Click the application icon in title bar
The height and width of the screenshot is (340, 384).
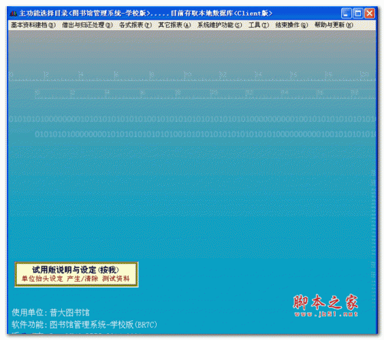pyautogui.click(x=14, y=13)
